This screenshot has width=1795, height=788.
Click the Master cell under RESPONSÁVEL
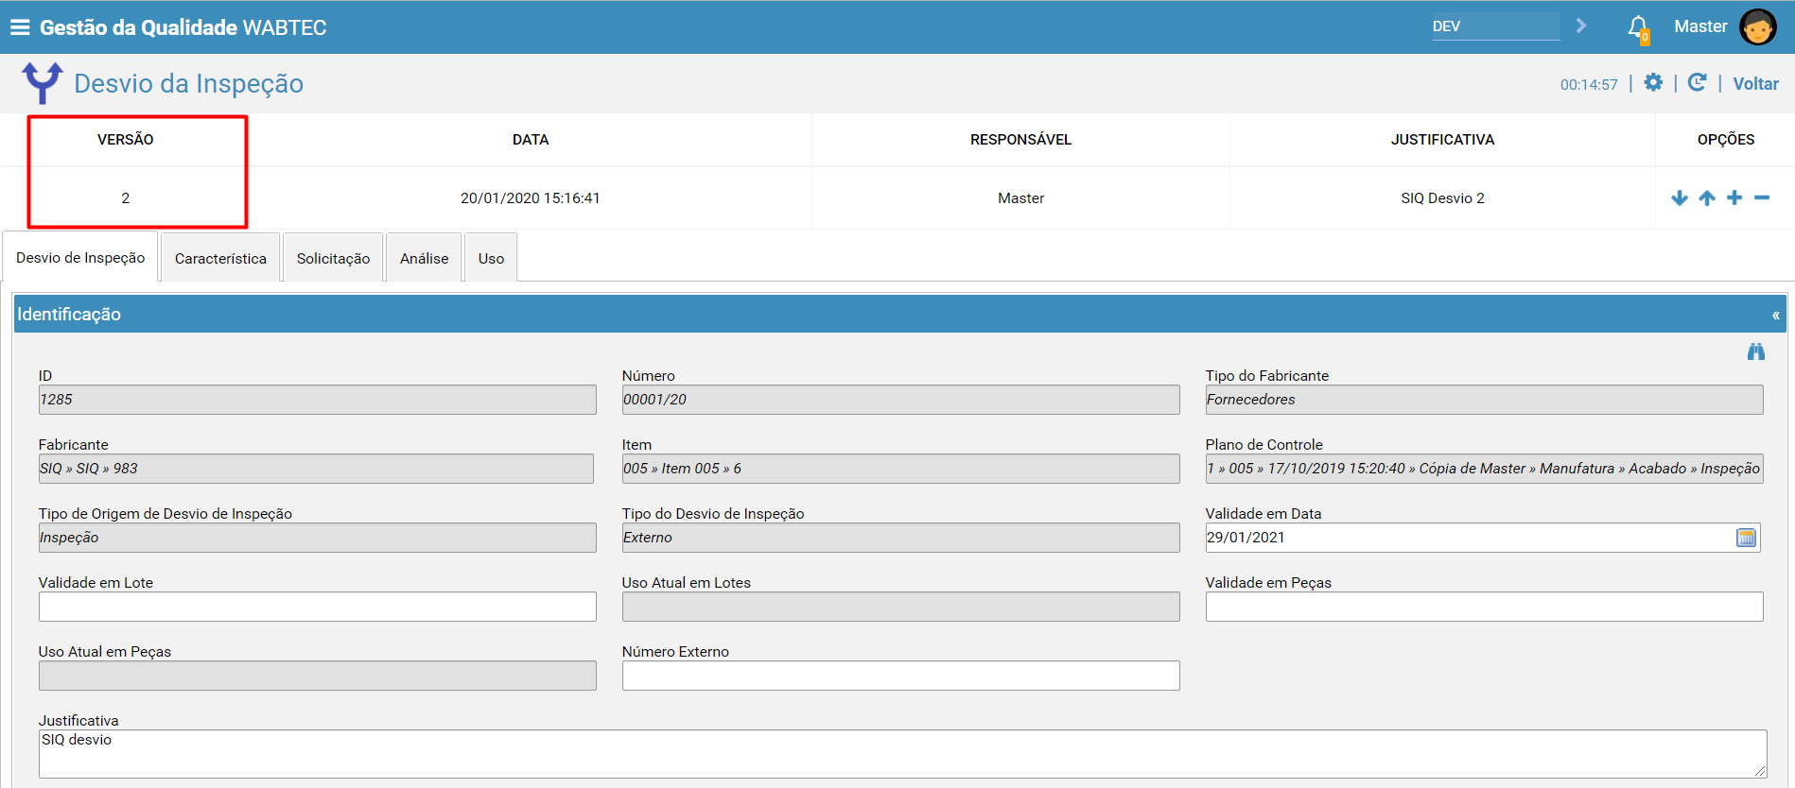click(1020, 198)
